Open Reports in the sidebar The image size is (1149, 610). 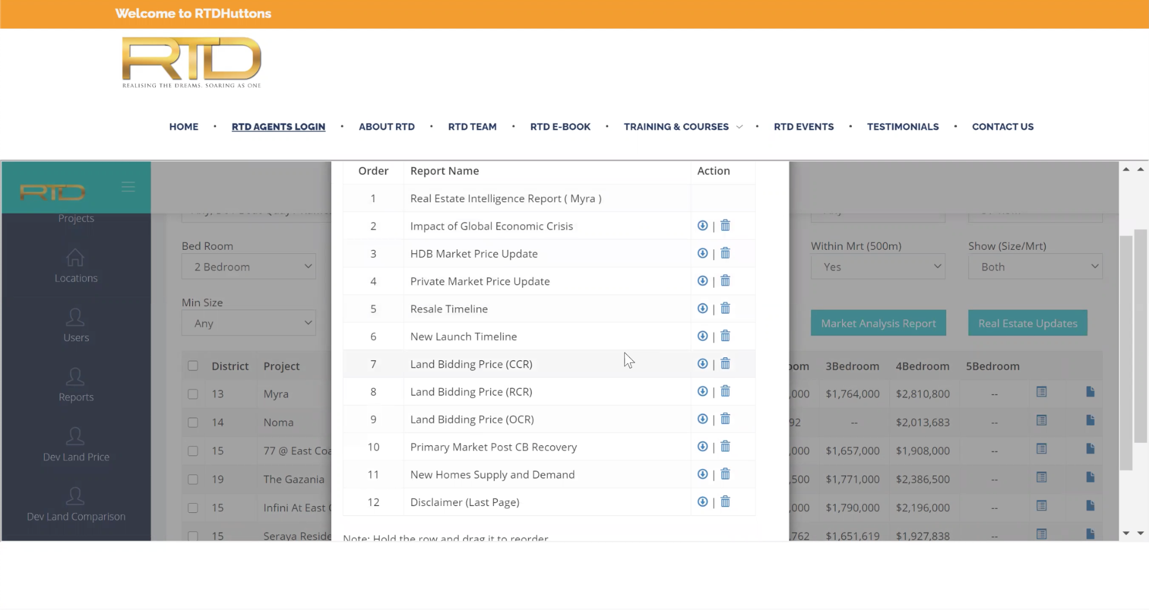(76, 385)
